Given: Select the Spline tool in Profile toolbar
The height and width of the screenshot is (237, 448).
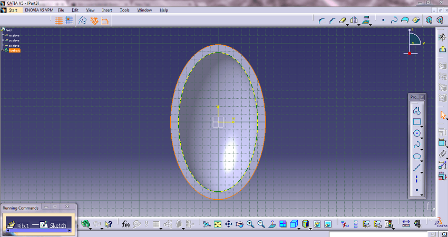Looking at the screenshot, I should tap(417, 145).
